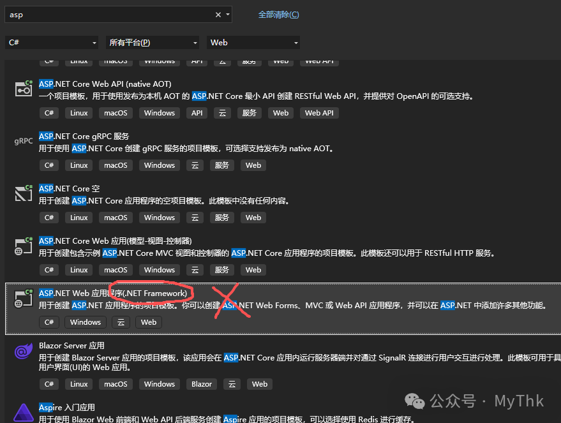Select the ASP.NET Core 空 template icon
Screen dimensions: 561x423
[24, 193]
